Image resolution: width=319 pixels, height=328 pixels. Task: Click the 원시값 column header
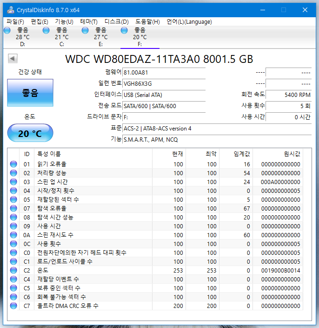click(278, 154)
